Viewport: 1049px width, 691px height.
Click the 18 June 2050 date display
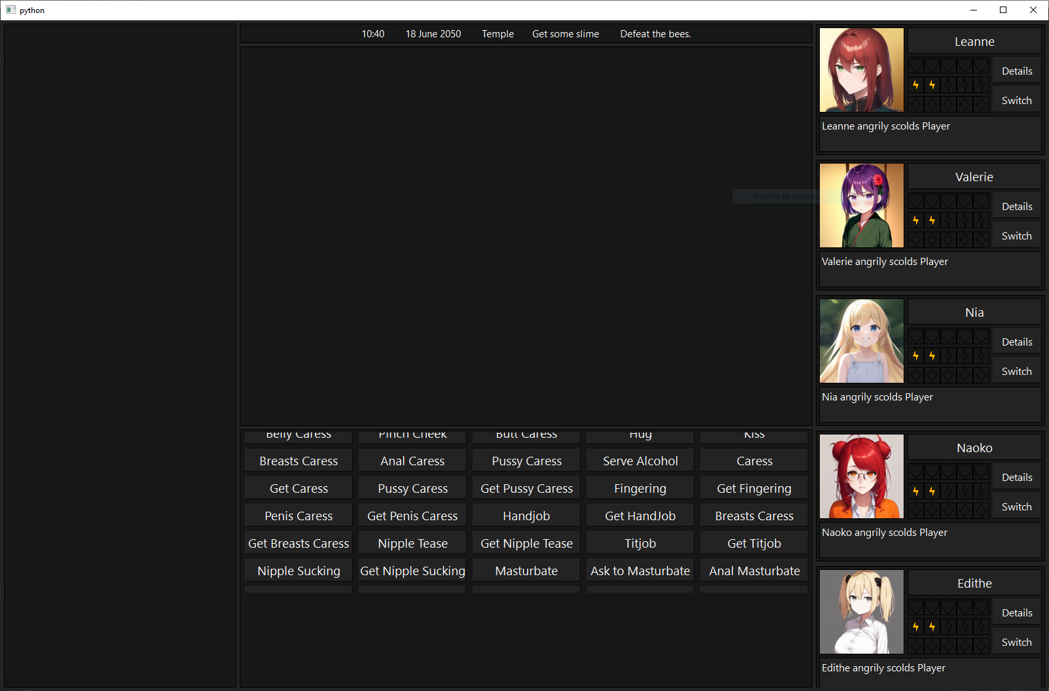433,34
